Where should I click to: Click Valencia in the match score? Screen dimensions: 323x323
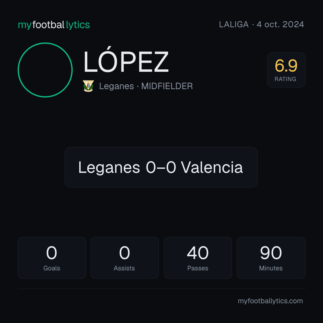212,167
